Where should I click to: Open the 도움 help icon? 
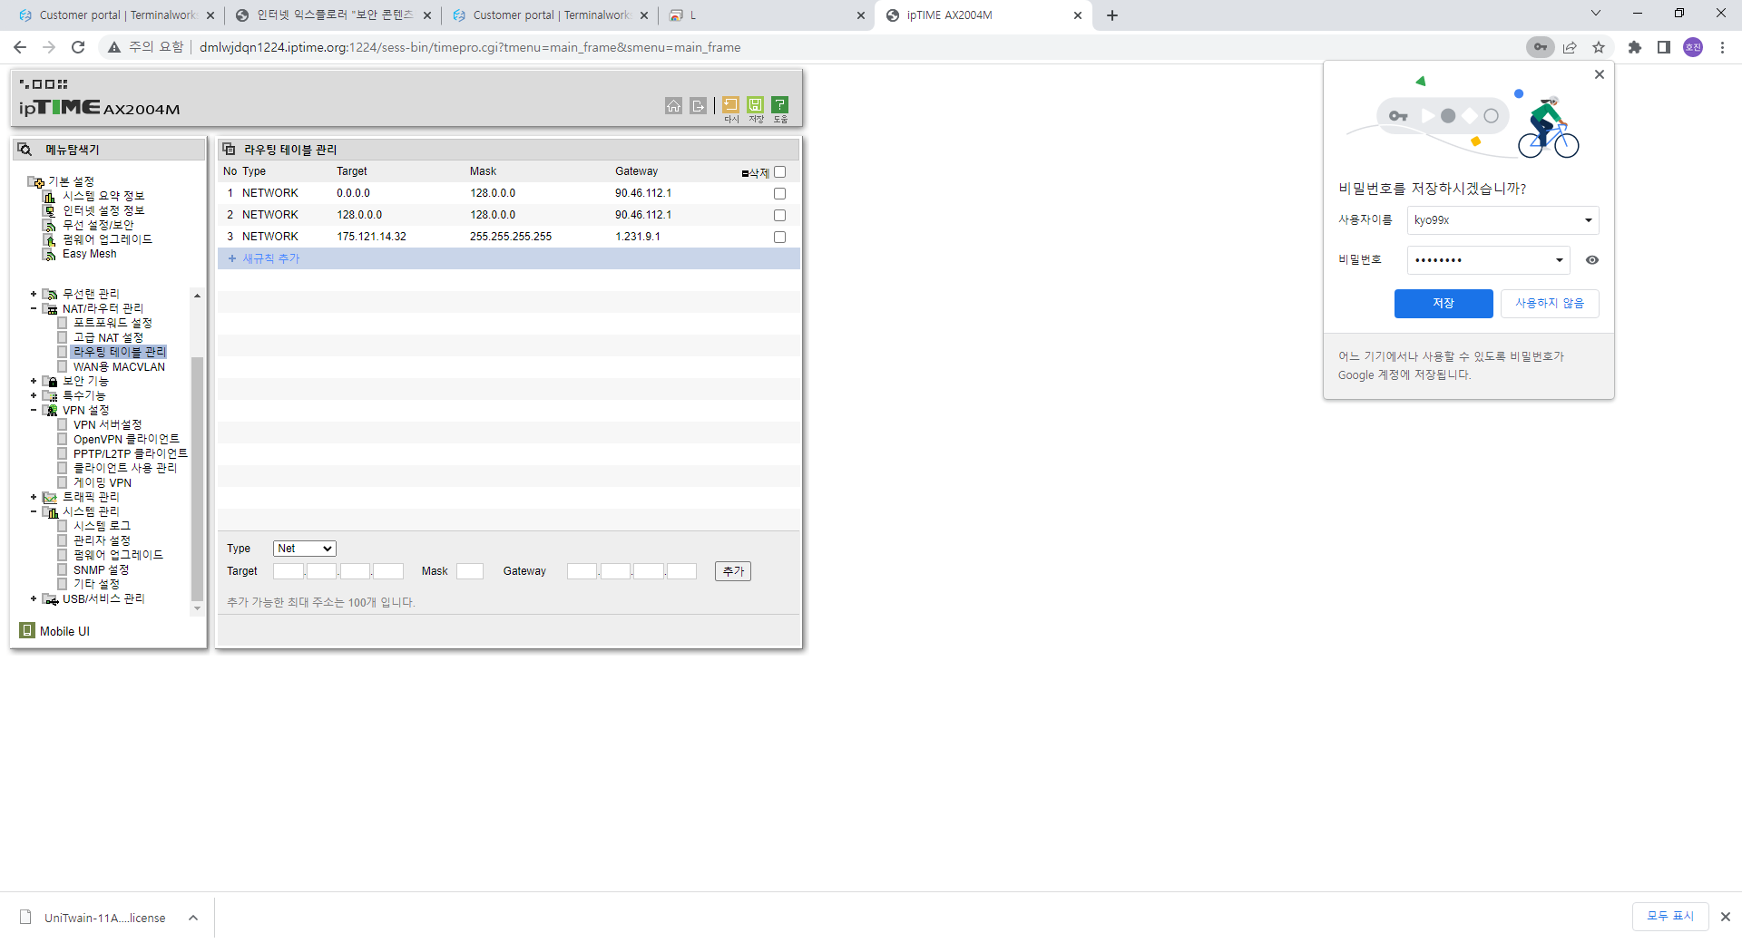pos(779,105)
